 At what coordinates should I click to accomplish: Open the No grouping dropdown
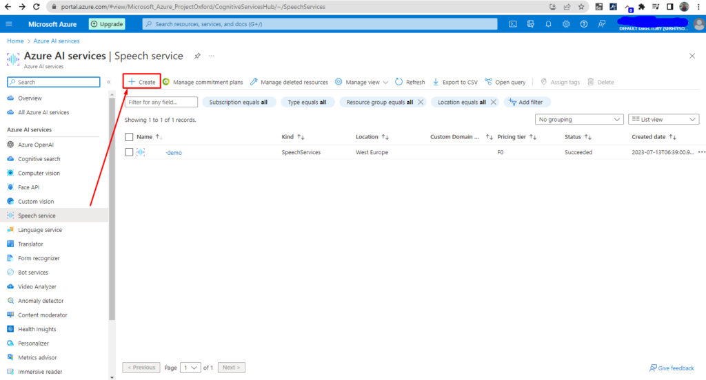[x=579, y=119]
